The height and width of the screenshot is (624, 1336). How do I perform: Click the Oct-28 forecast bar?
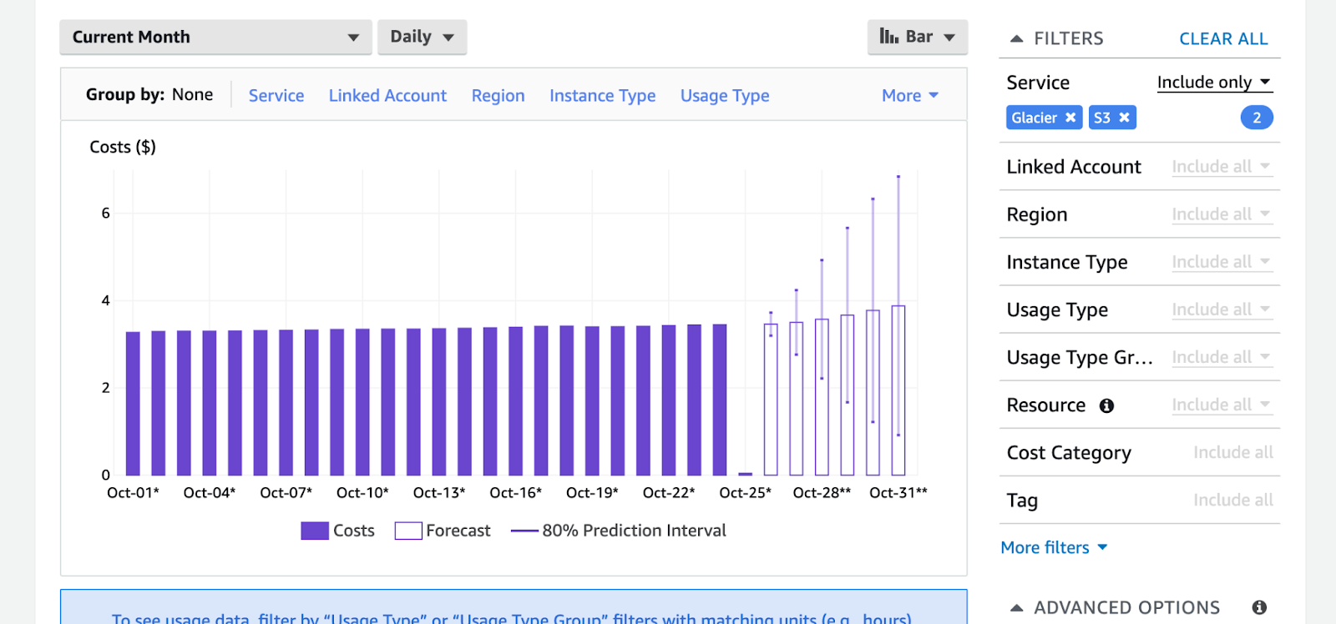pos(822,397)
